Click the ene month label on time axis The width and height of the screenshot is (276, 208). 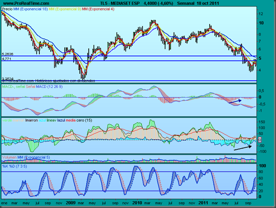click(4, 203)
